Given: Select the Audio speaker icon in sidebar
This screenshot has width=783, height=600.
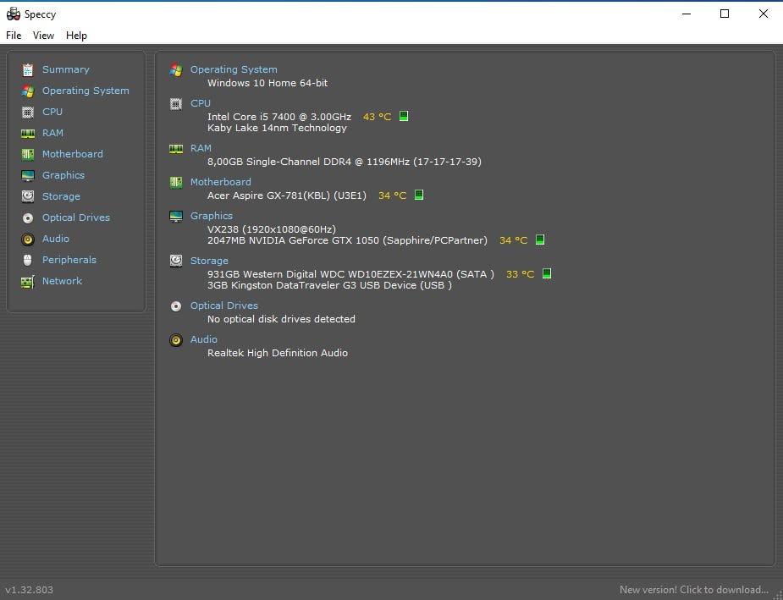Looking at the screenshot, I should click(28, 239).
